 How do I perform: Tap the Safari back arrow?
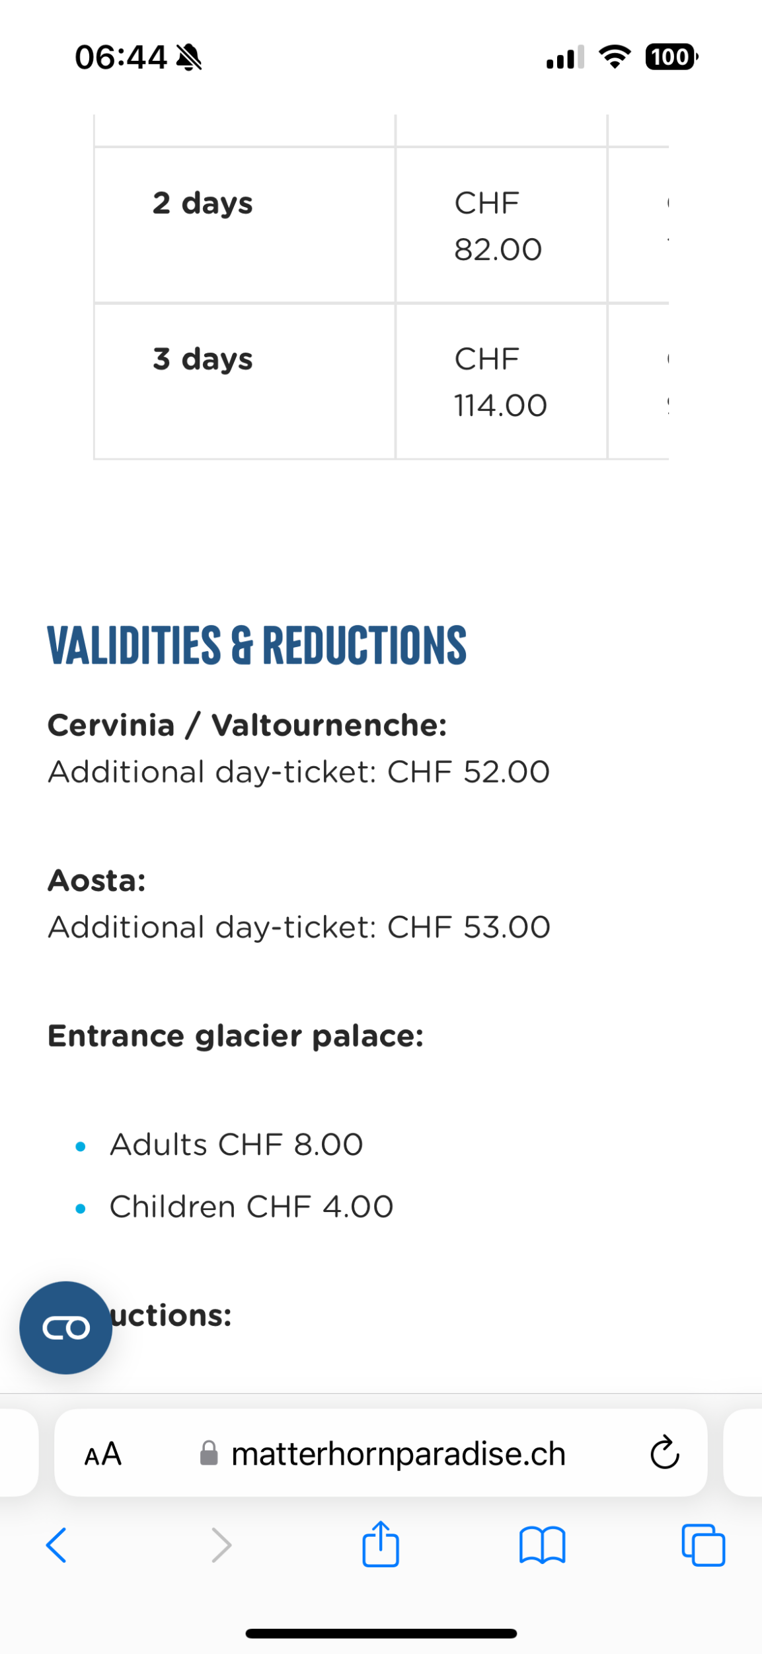click(56, 1545)
